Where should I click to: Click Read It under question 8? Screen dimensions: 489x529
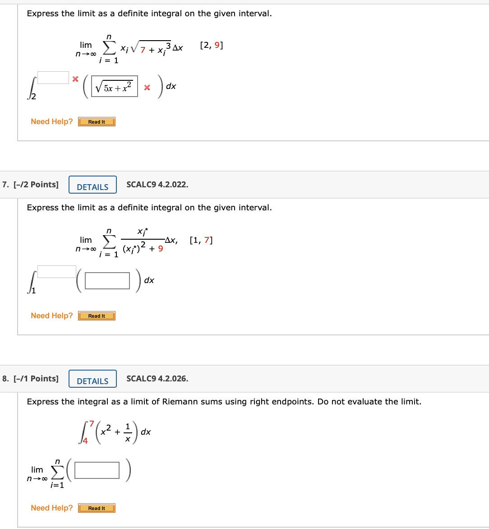97,508
